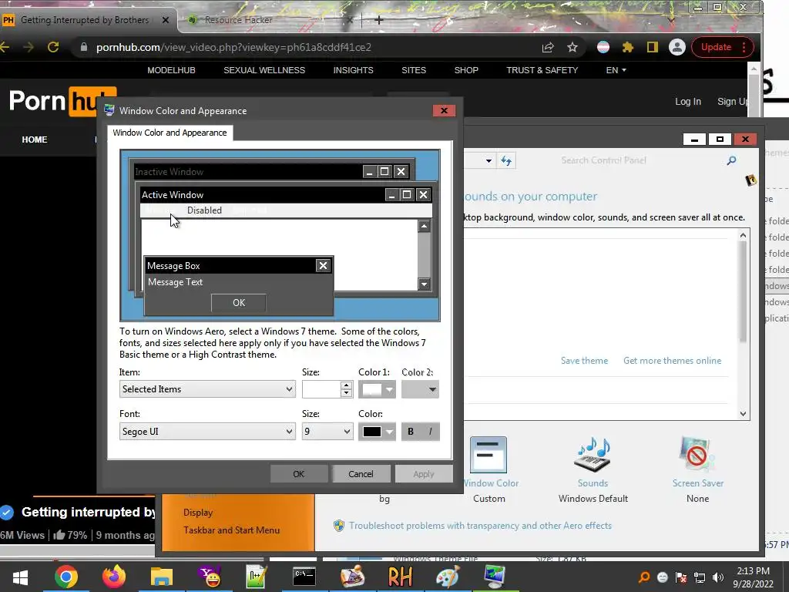Screen dimensions: 789x592
Task: Open SEXUAL WELLNESS menu item
Action: coord(264,70)
